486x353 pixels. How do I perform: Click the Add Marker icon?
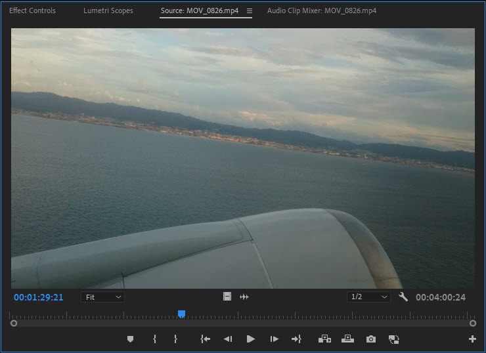coord(130,339)
